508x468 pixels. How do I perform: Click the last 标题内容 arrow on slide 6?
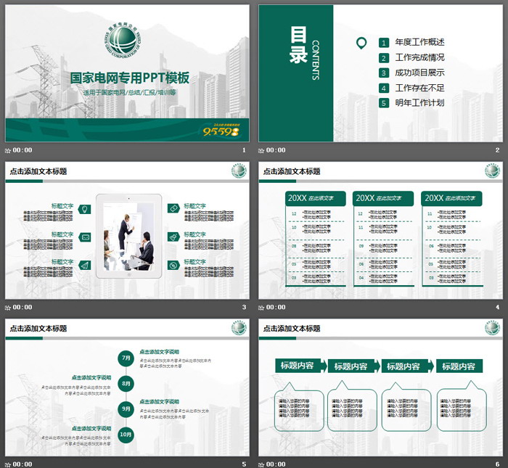pos(460,366)
